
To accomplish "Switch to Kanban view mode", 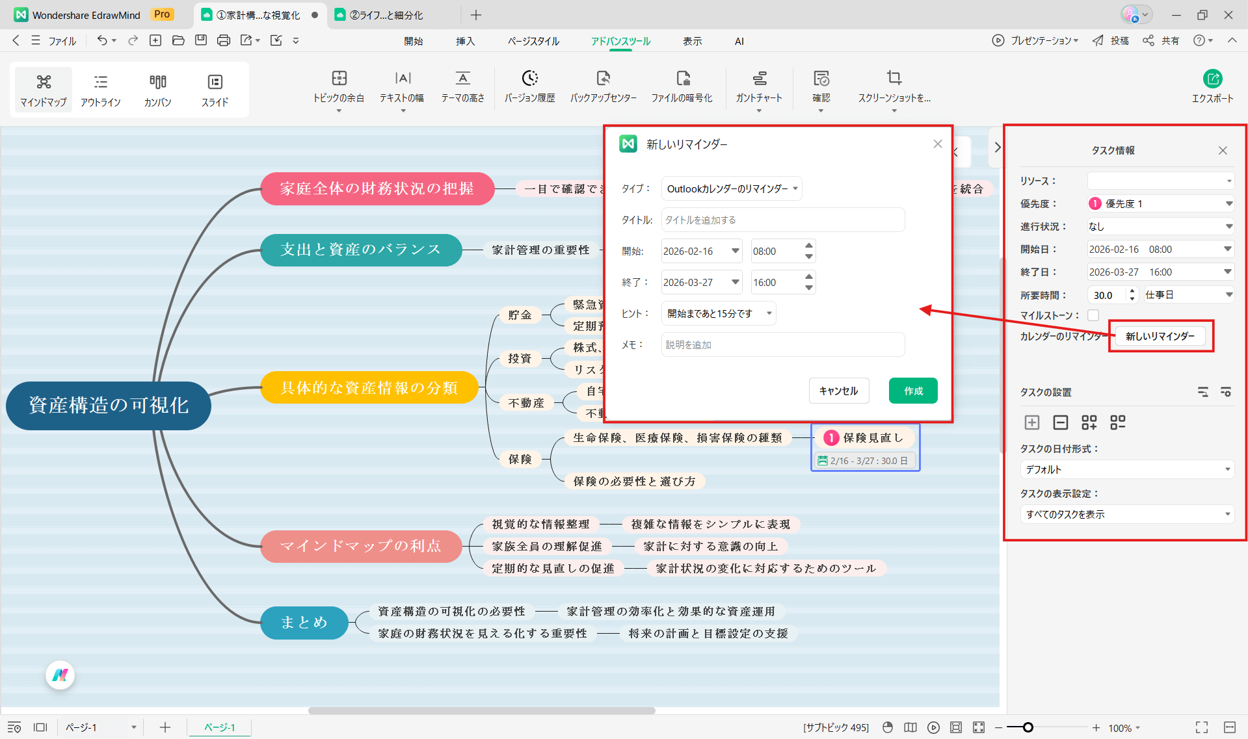I will pyautogui.click(x=157, y=89).
